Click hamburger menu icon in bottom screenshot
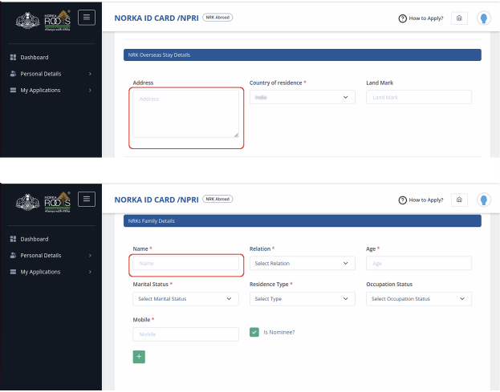Viewport: 500px width, 392px height. tap(87, 200)
